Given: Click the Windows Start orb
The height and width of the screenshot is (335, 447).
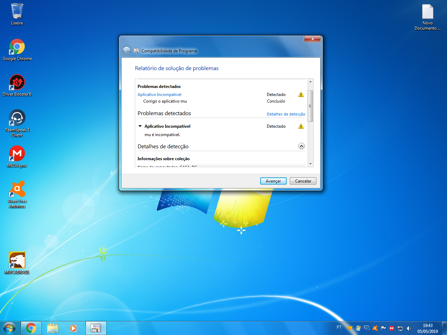Looking at the screenshot, I should pyautogui.click(x=9, y=328).
